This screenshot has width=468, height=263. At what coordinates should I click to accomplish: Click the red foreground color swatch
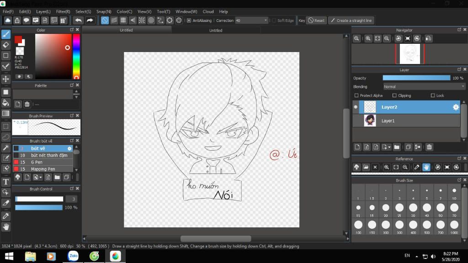point(18,40)
